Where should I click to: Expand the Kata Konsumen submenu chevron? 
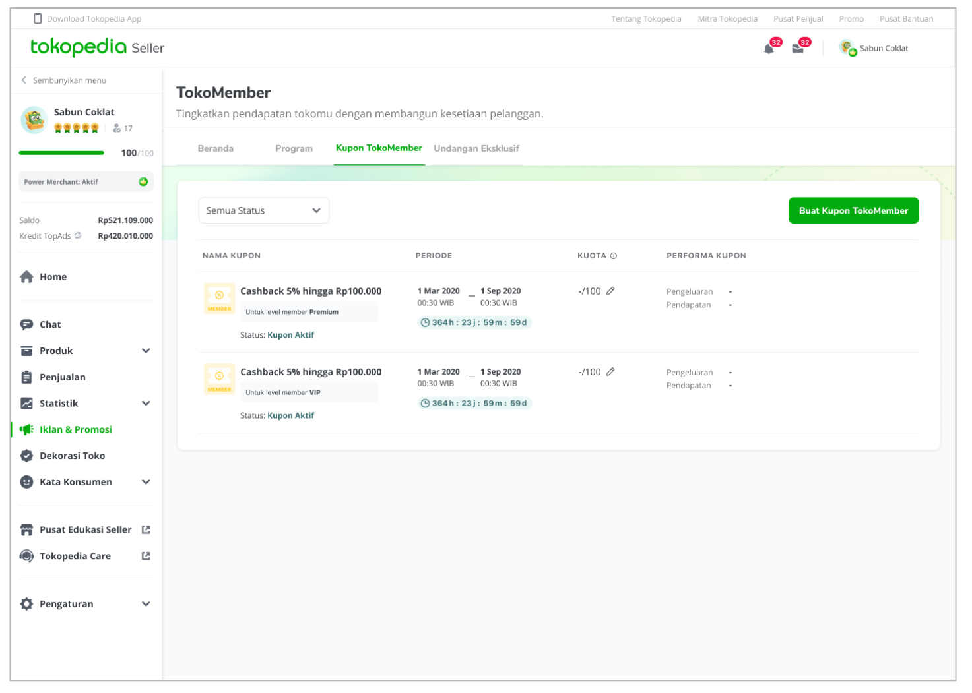point(146,482)
